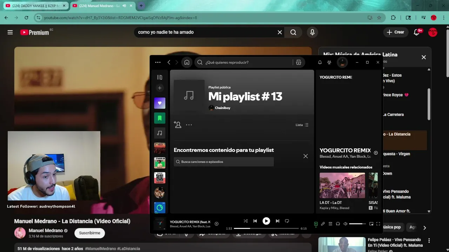Open YOGURCITO REMIX title in side panel
Viewport: 449px width, 252px height.
(x=345, y=150)
